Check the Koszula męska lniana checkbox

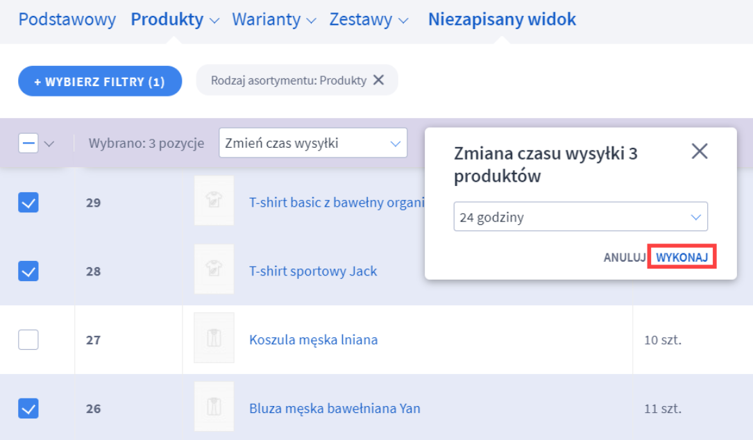tap(28, 339)
